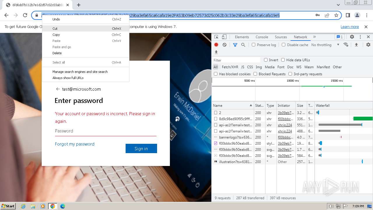
Task: Open a new tab with plus button
Action: [79, 5]
